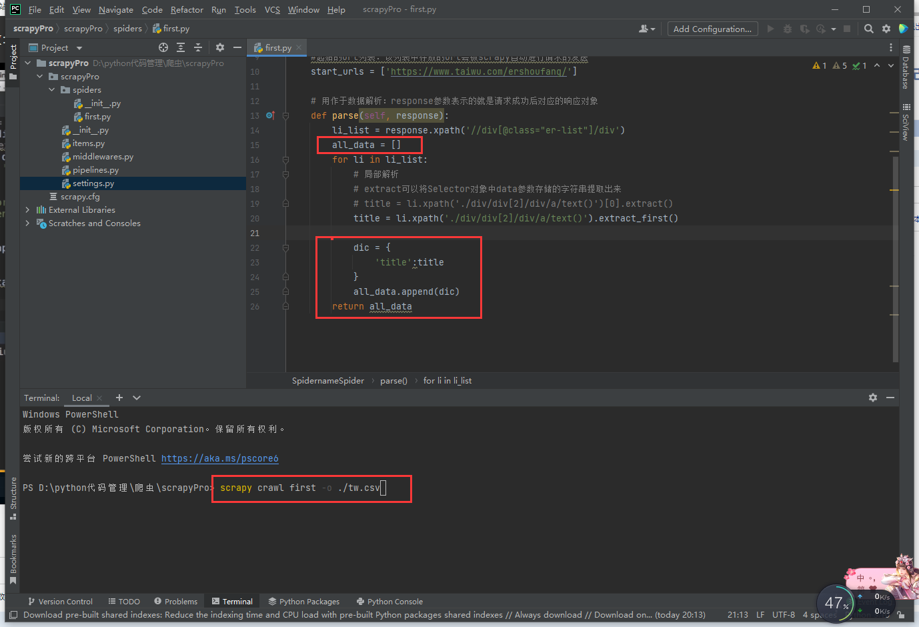
Task: Expand External Libraries in the project tree
Action: pos(27,210)
